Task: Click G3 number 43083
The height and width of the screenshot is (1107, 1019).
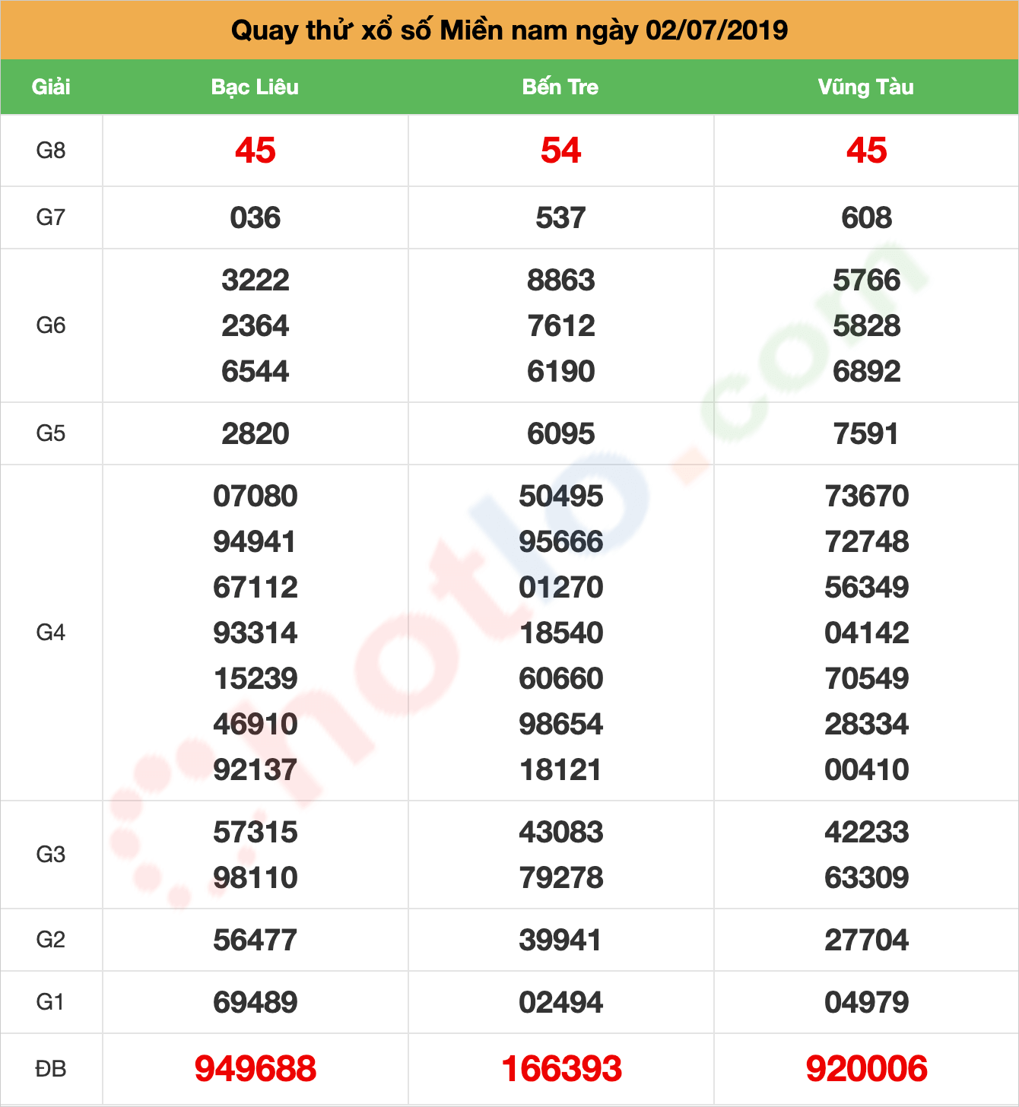Action: pos(561,833)
